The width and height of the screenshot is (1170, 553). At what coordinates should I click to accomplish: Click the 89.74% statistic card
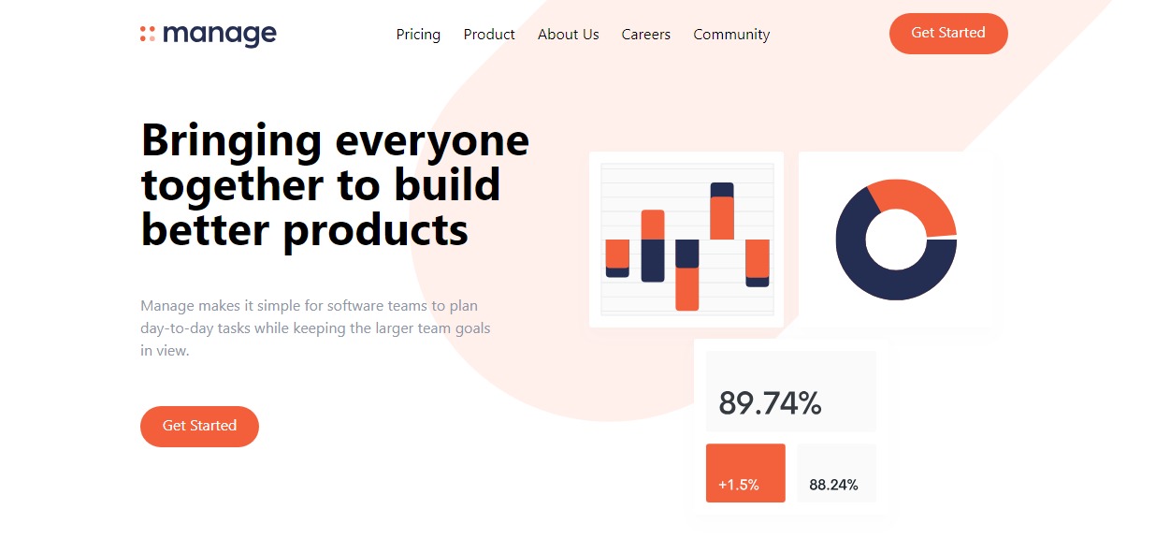coord(791,391)
